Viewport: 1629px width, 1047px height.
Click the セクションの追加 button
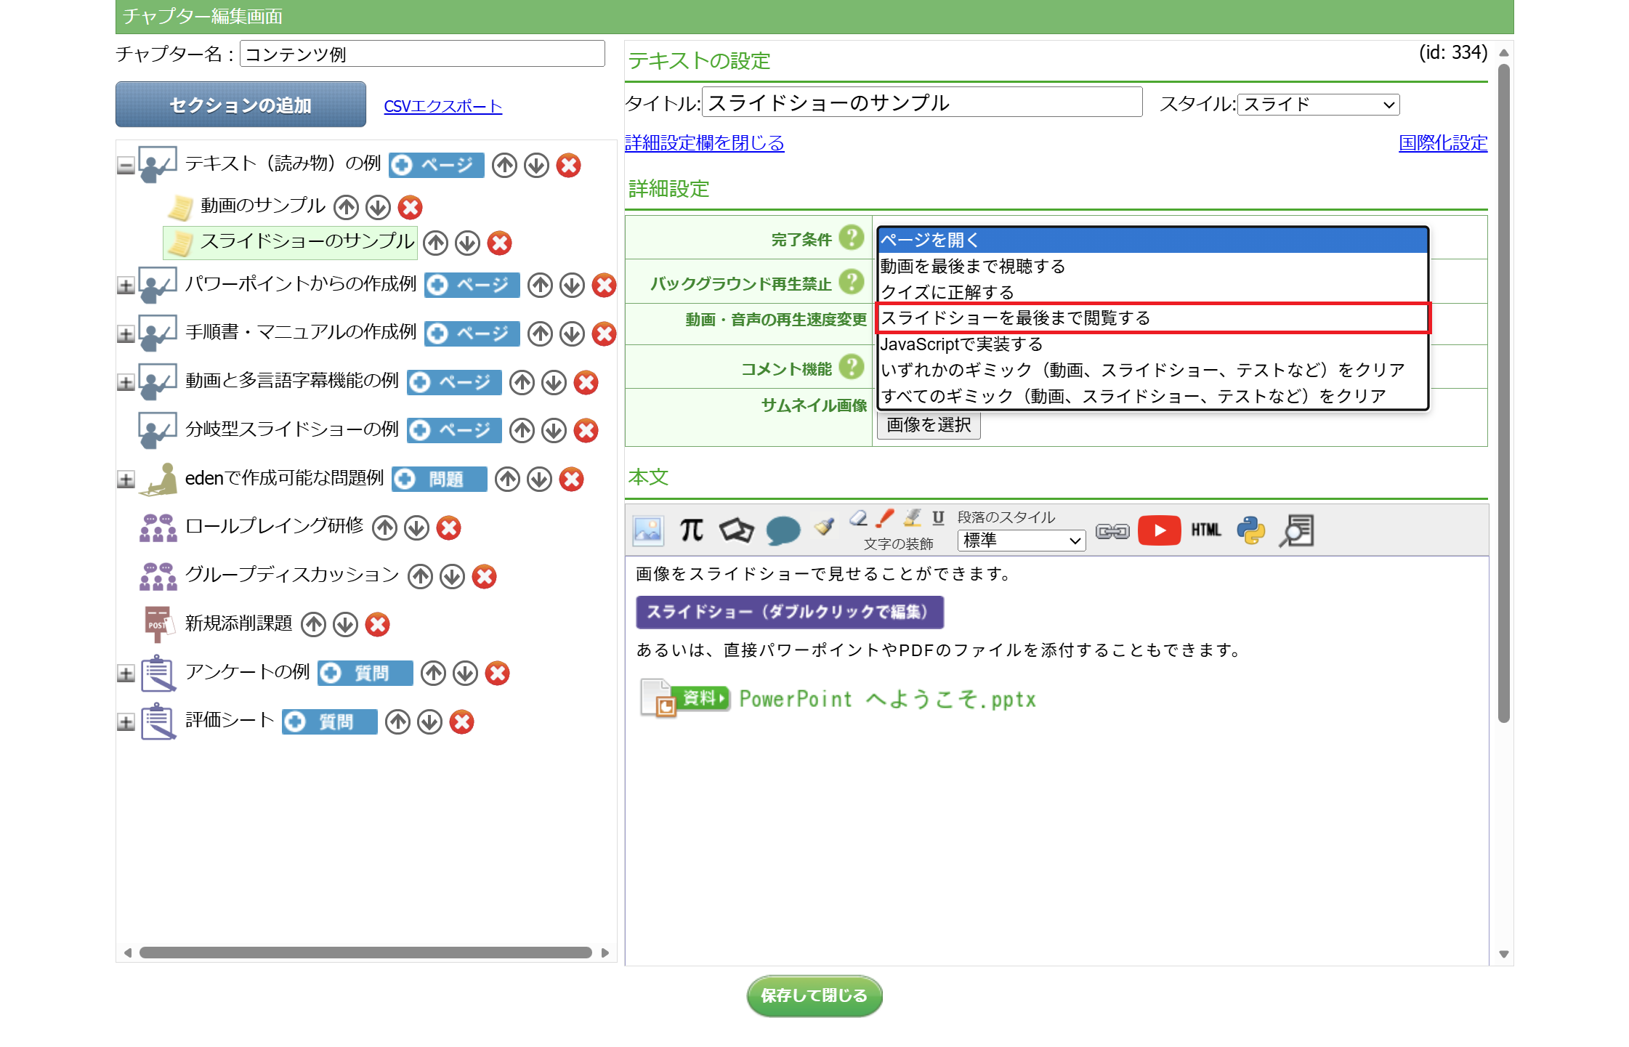(x=240, y=105)
